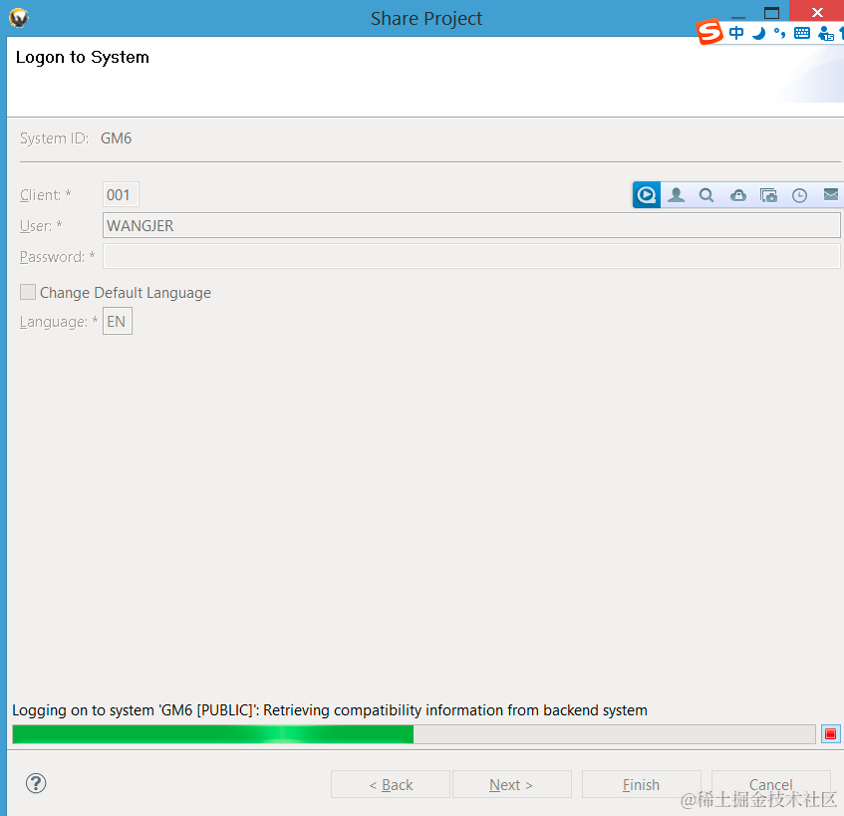844x816 pixels.
Task: Toggle punctuation mode icon in IME bar
Action: coord(779,33)
